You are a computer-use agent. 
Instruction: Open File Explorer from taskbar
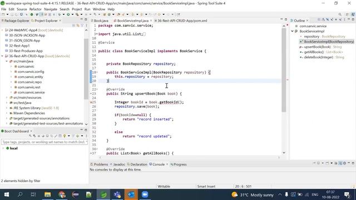pos(47,194)
